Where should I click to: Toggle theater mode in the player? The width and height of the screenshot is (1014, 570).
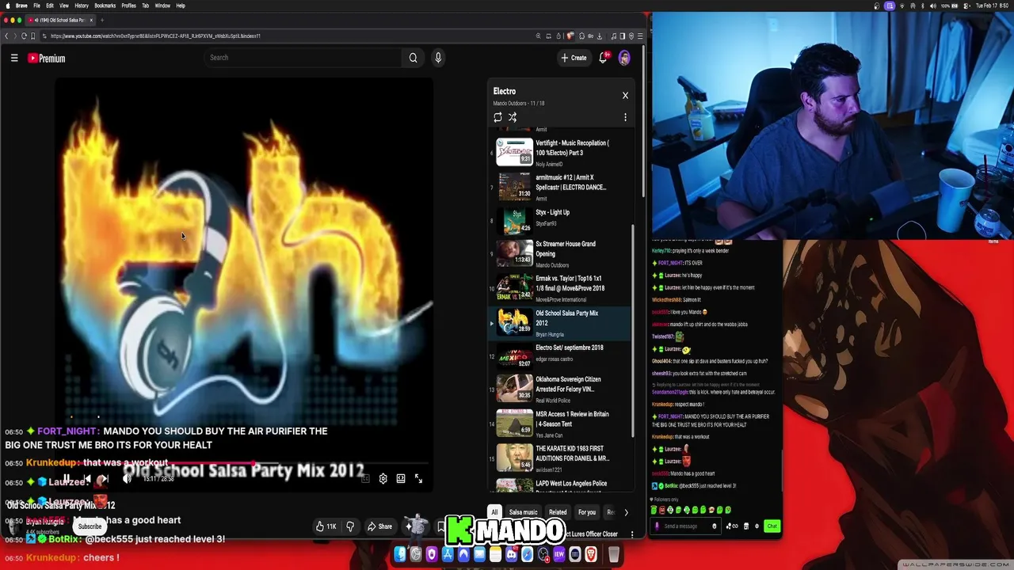[401, 479]
